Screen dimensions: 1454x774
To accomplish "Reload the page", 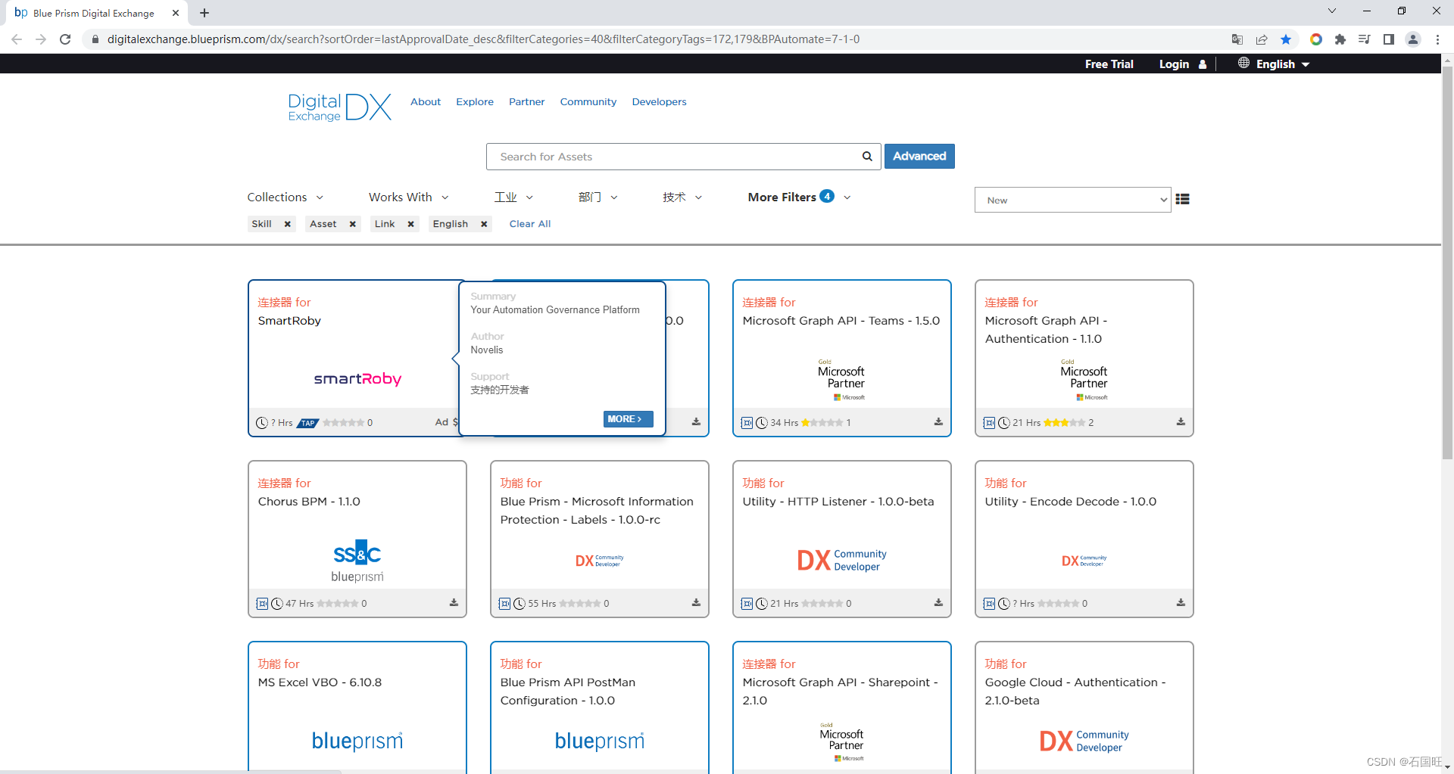I will pyautogui.click(x=65, y=39).
